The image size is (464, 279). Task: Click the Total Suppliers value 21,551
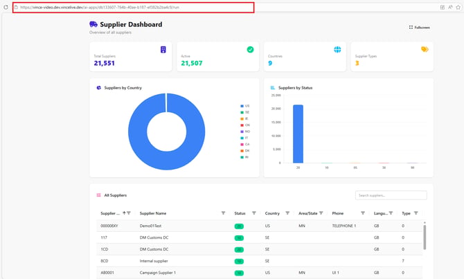coord(104,63)
